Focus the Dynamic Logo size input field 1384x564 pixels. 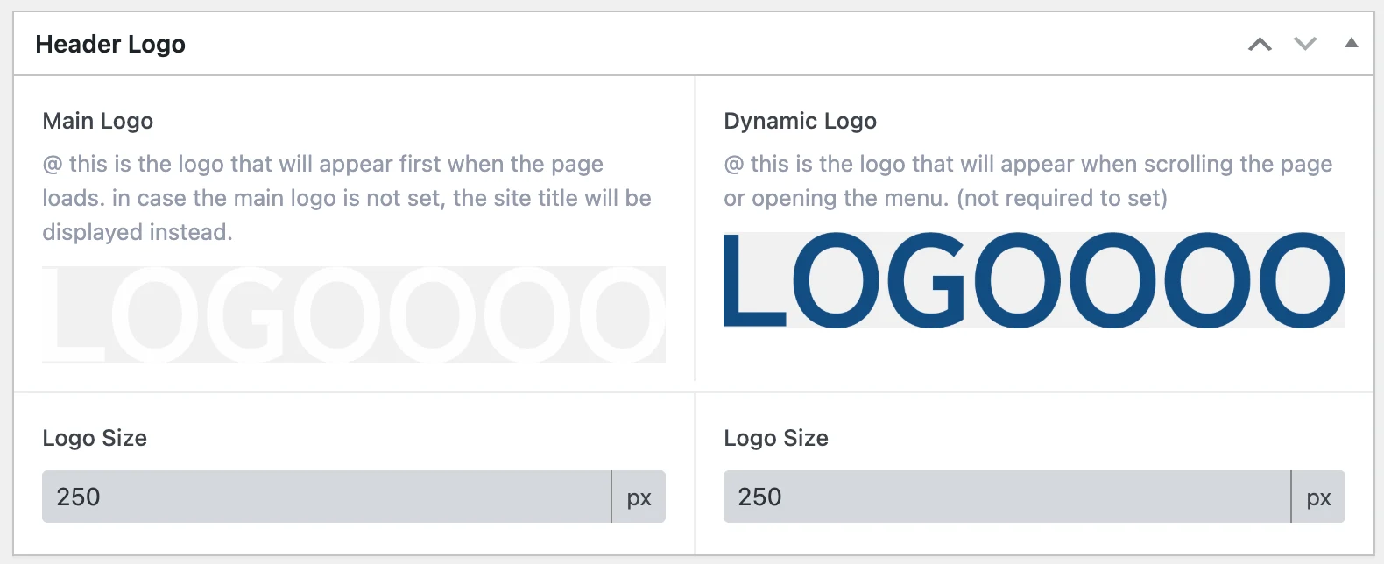click(1006, 497)
